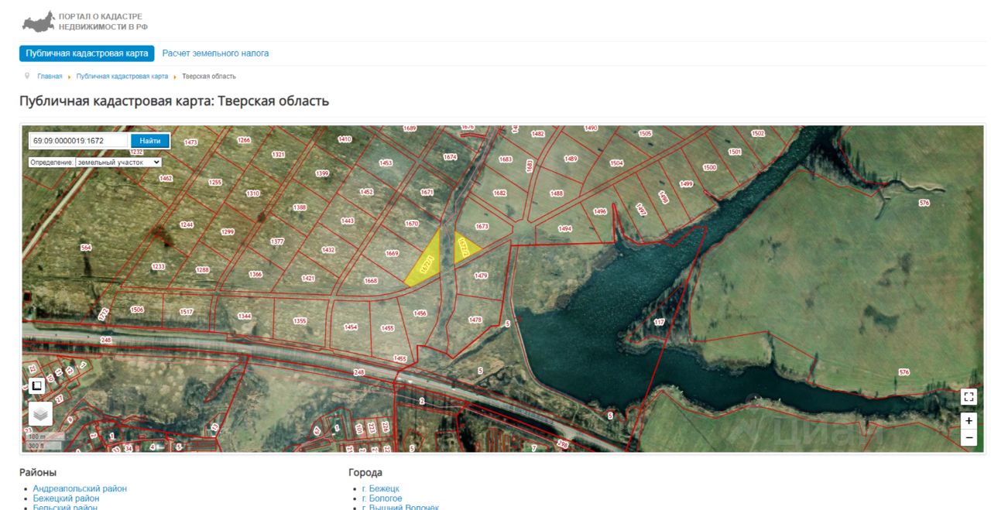The image size is (991, 510).
Task: Click Города section heading
Action: (x=365, y=473)
